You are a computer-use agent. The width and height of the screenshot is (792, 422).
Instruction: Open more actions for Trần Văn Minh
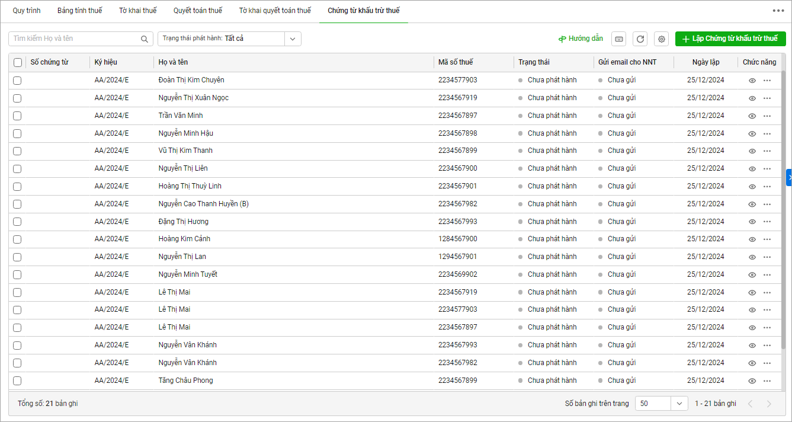[x=767, y=116]
